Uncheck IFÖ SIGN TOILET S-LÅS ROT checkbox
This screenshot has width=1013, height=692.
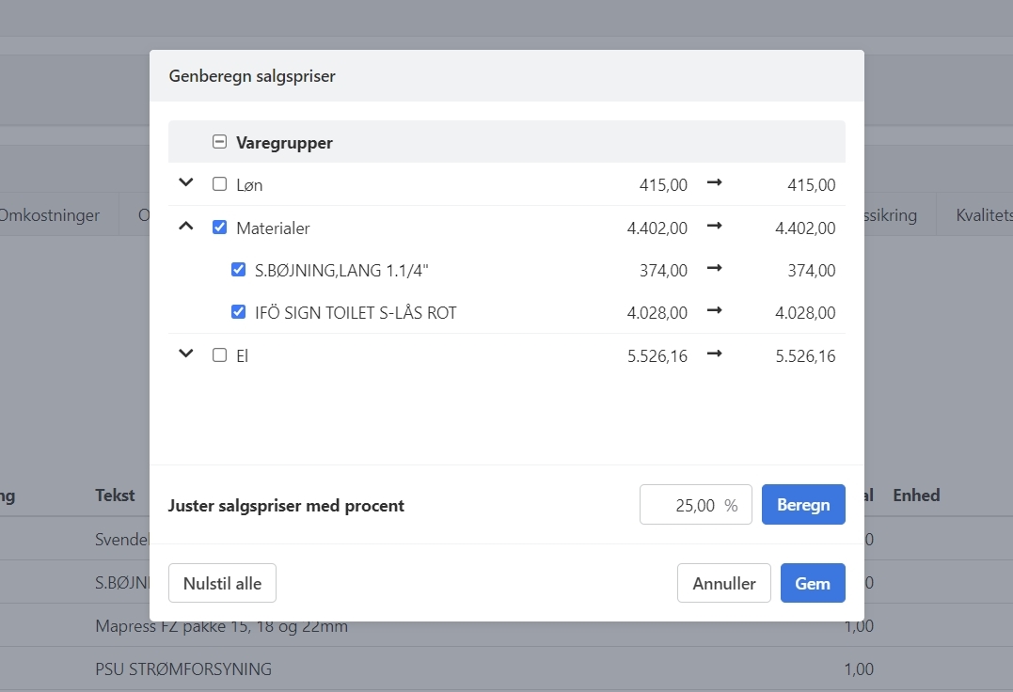pos(238,311)
